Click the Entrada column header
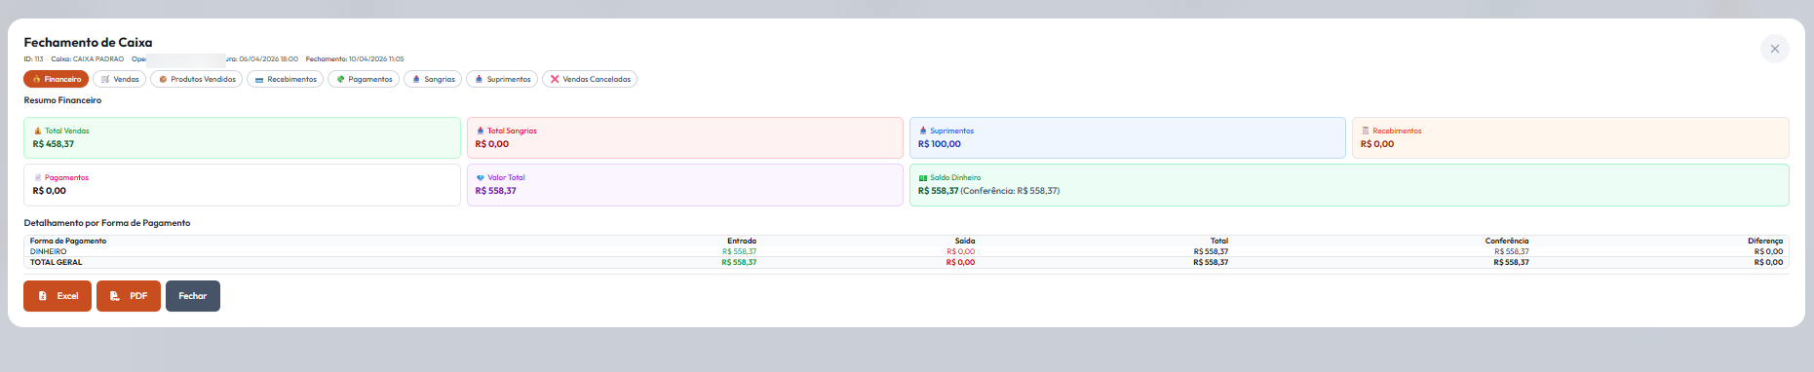This screenshot has height=372, width=1814. (742, 241)
